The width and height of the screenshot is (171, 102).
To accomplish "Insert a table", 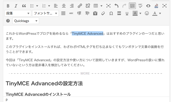I will 96,6.
